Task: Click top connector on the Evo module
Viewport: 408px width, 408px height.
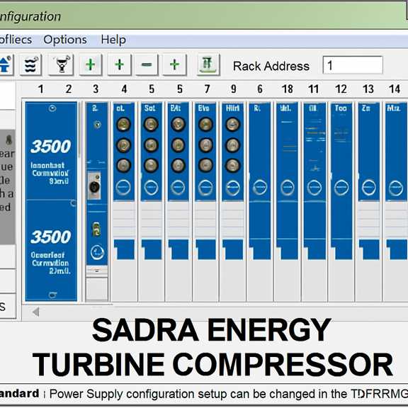Action: tap(205, 124)
